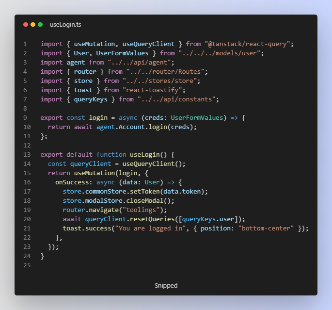Click navigate on line 19

(x=104, y=210)
